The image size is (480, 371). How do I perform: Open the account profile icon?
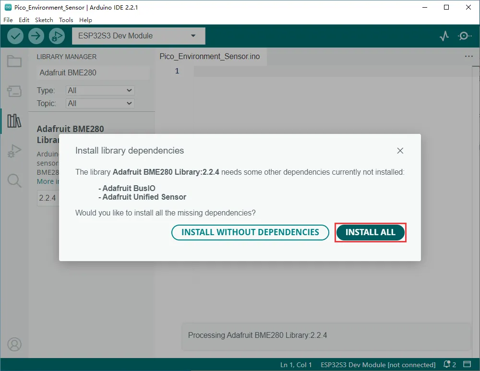click(x=14, y=345)
